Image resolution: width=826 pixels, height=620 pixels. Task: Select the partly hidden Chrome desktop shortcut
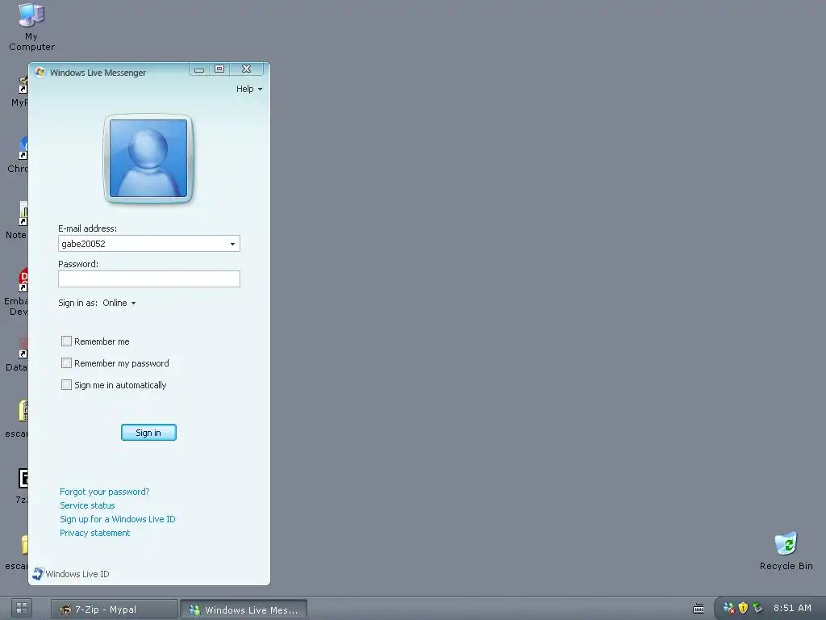(18, 154)
